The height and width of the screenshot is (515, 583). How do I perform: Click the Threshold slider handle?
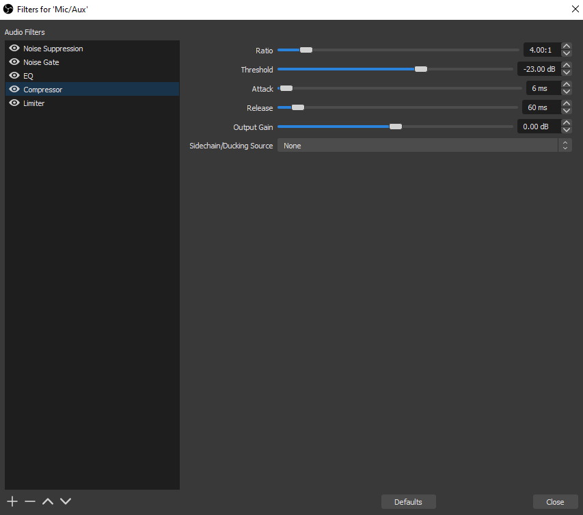[x=421, y=69]
